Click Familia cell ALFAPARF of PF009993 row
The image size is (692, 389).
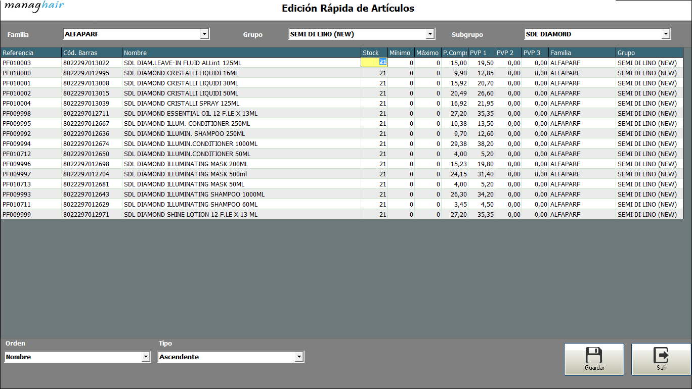click(x=582, y=194)
